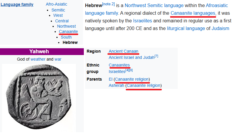Open the liturgical language link
The image size is (235, 133).
click(186, 28)
